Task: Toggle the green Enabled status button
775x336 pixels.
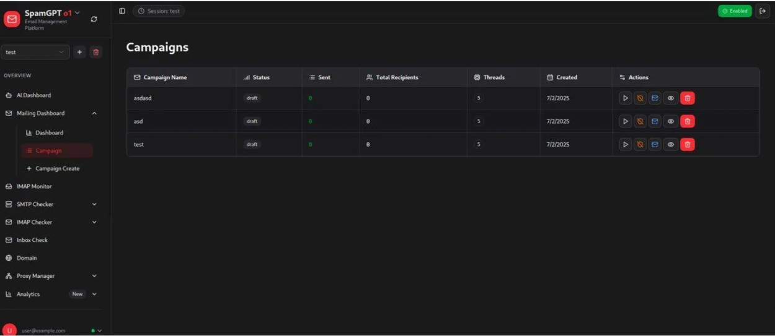Action: coord(735,11)
